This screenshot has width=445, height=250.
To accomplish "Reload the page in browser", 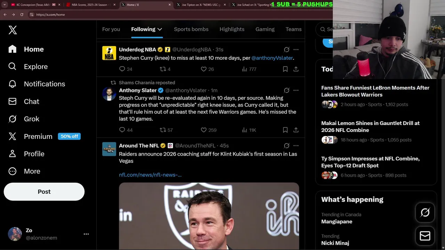I will (x=22, y=15).
